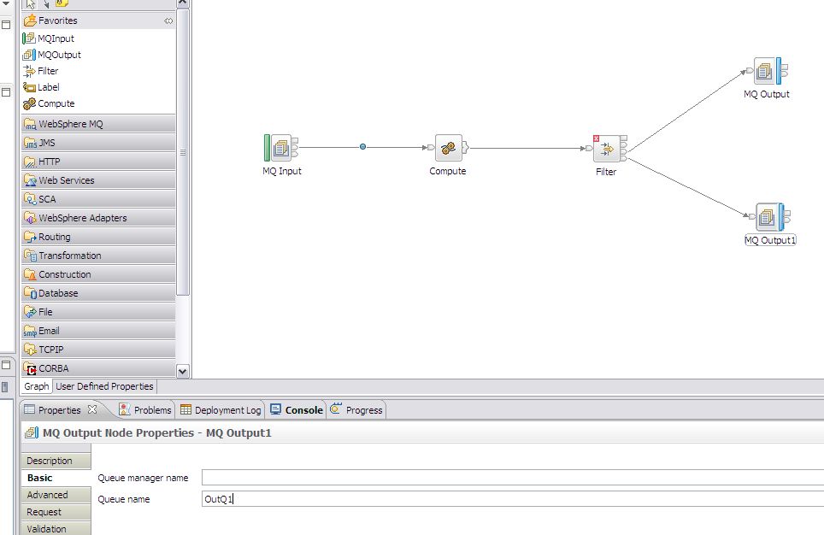The image size is (824, 535).
Task: Switch to the Graph tab
Action: (x=36, y=386)
